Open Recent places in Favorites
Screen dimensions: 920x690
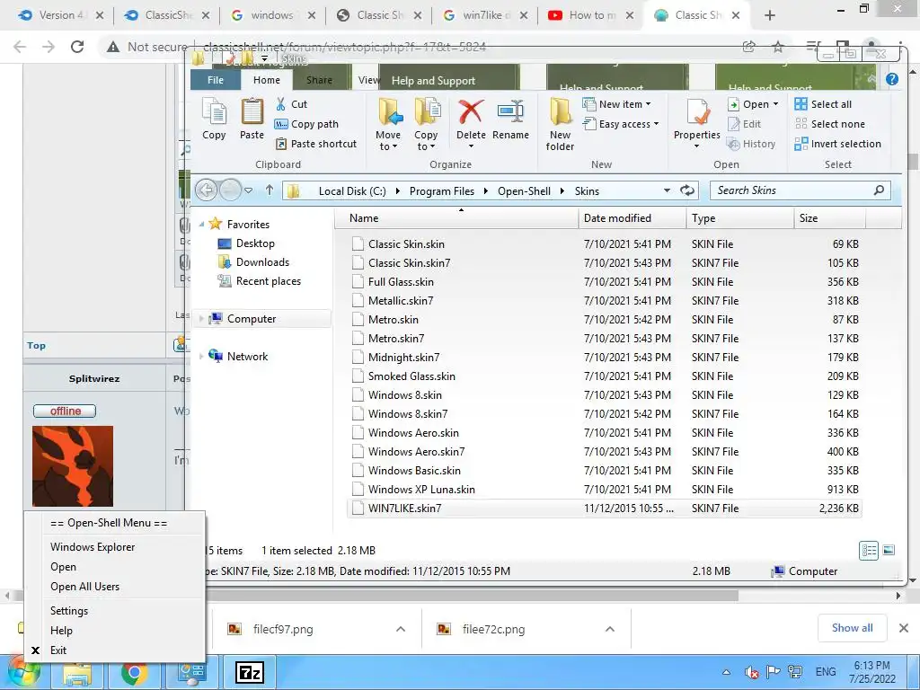tap(268, 281)
